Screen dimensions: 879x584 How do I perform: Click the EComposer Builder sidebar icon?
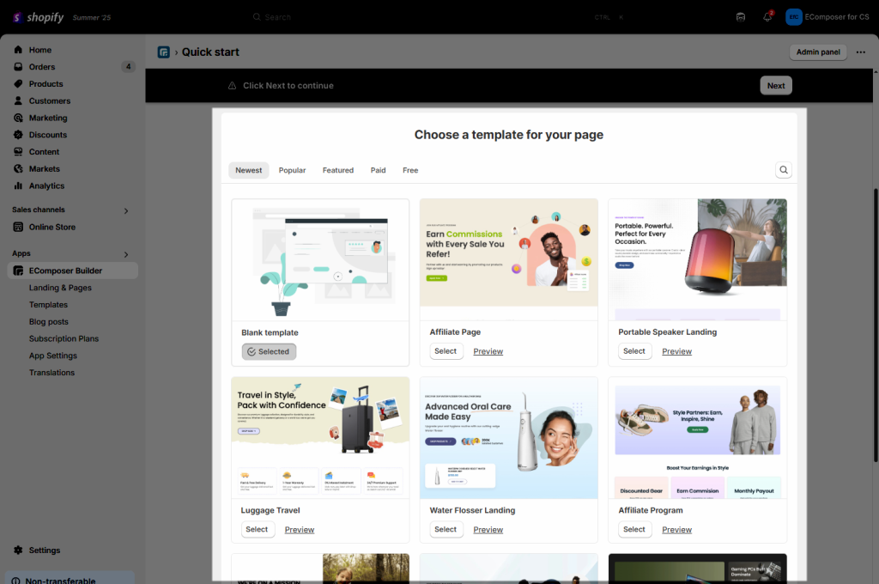pos(18,271)
